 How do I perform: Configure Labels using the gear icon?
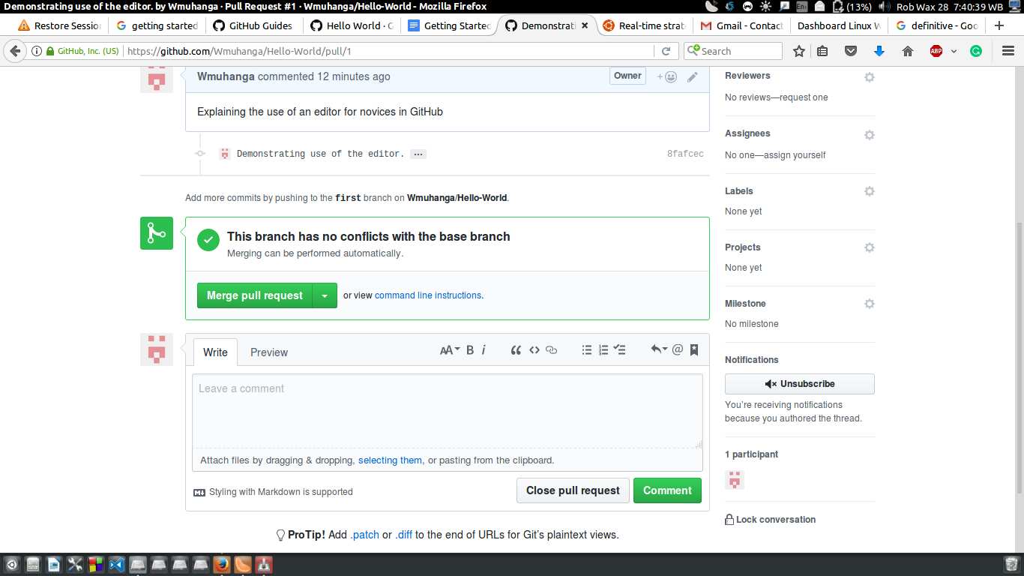869,191
